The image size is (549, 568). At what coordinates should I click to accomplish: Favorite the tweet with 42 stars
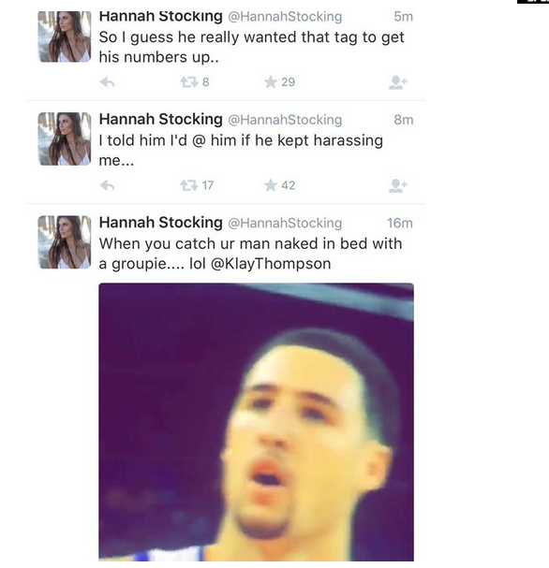(x=271, y=185)
